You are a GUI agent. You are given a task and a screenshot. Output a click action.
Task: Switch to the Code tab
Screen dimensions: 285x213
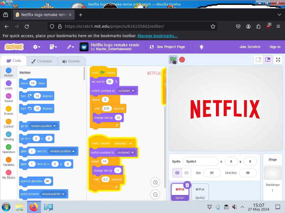click(x=14, y=61)
